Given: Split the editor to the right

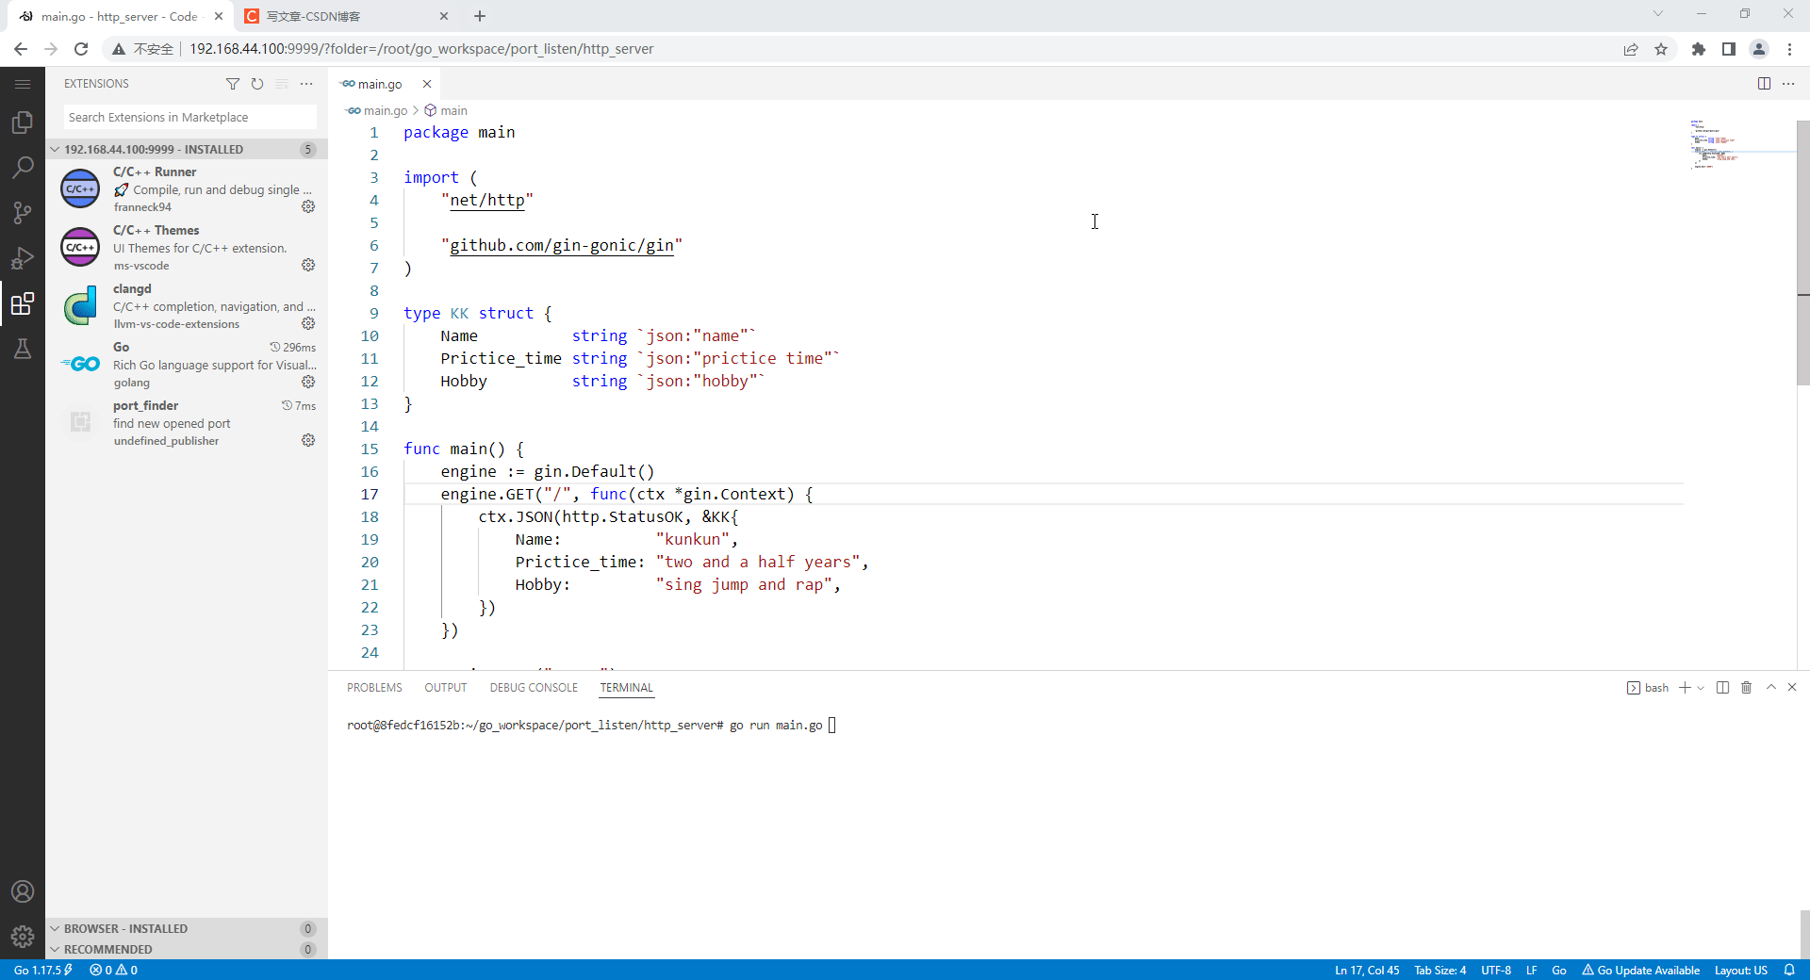Looking at the screenshot, I should coord(1764,84).
